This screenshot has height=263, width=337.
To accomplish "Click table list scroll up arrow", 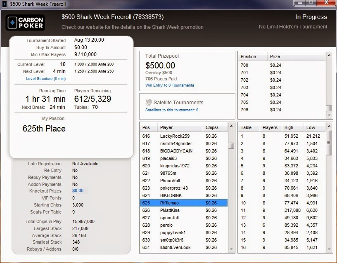I will pos(329,126).
